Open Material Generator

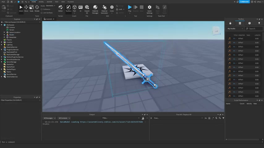[x=104, y=10]
